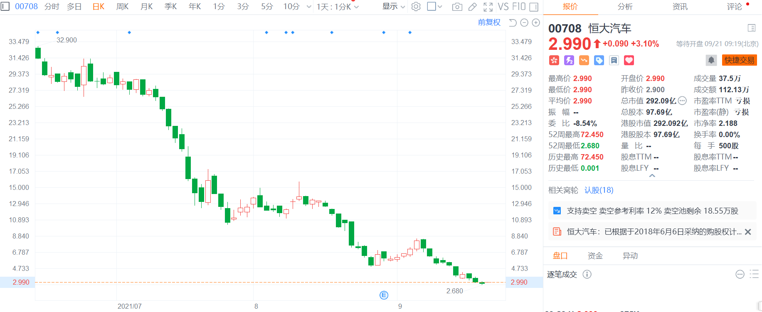The height and width of the screenshot is (312, 762).
Task: Enter fullscreen chart mode
Action: click(488, 7)
